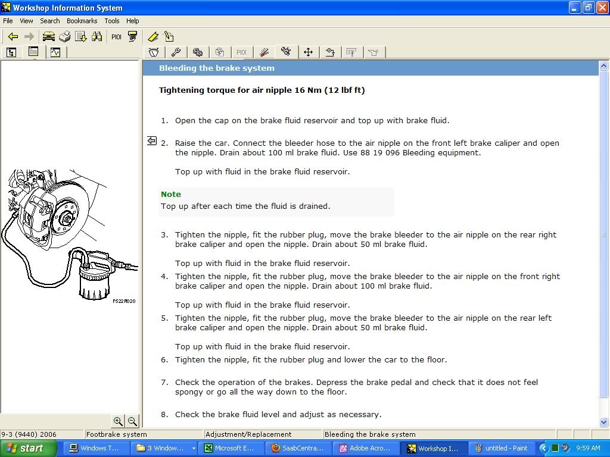The image size is (610, 457).
Task: Click the step 2 image link icon
Action: pyautogui.click(x=152, y=141)
